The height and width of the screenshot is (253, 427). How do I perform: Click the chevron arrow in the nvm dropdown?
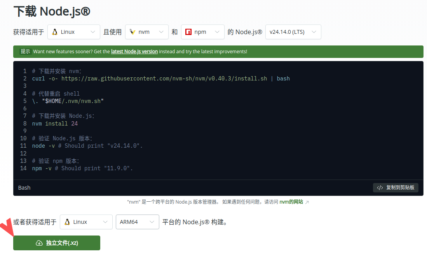coord(161,32)
